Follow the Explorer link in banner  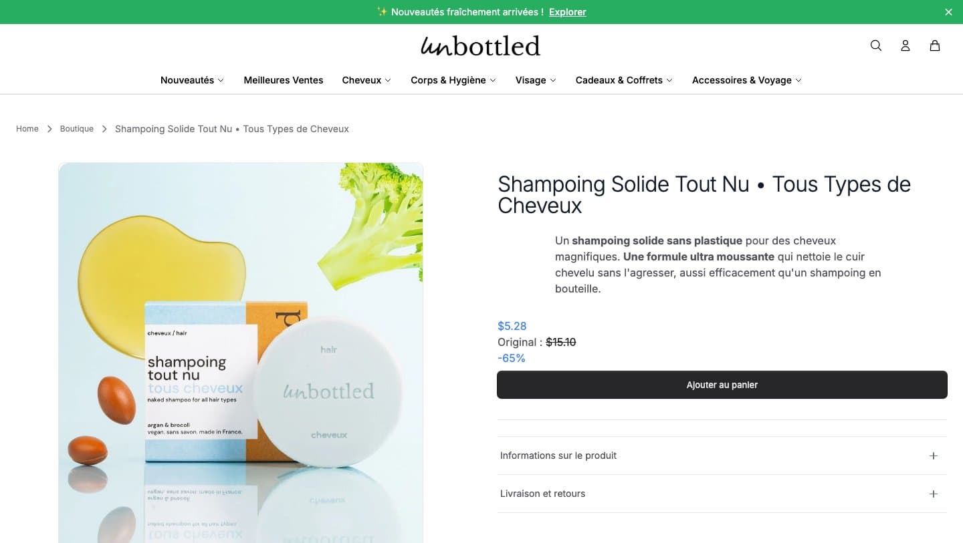(x=568, y=12)
